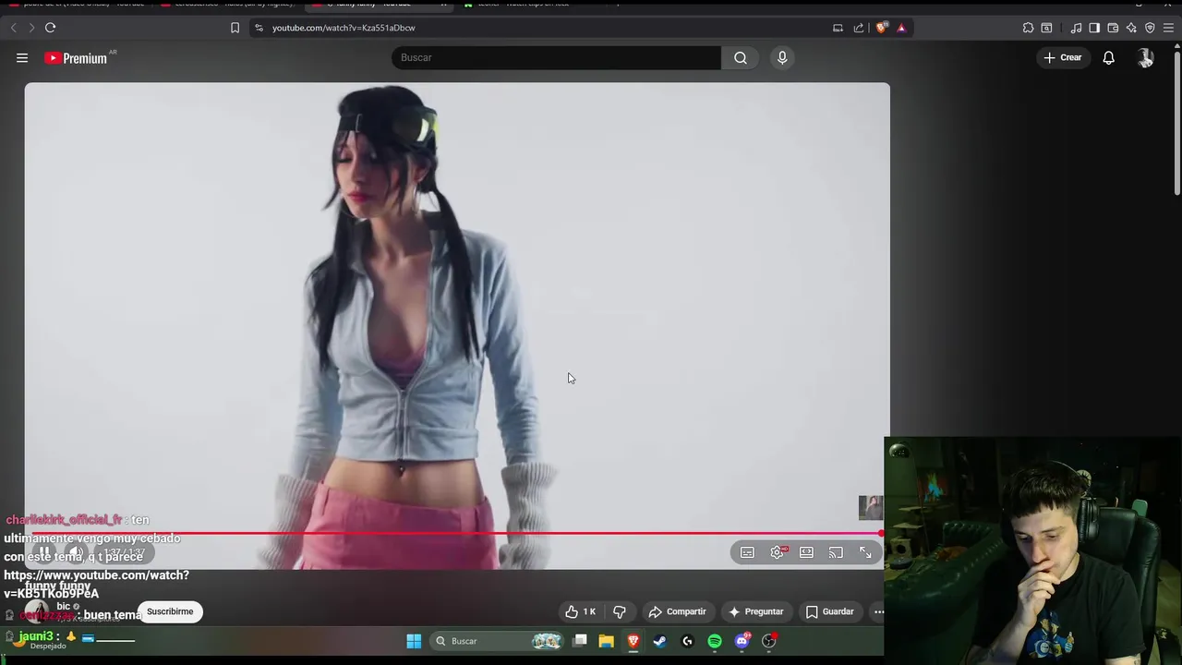Viewport: 1182px width, 665px height.
Task: Toggle subtitles on the player
Action: click(747, 552)
